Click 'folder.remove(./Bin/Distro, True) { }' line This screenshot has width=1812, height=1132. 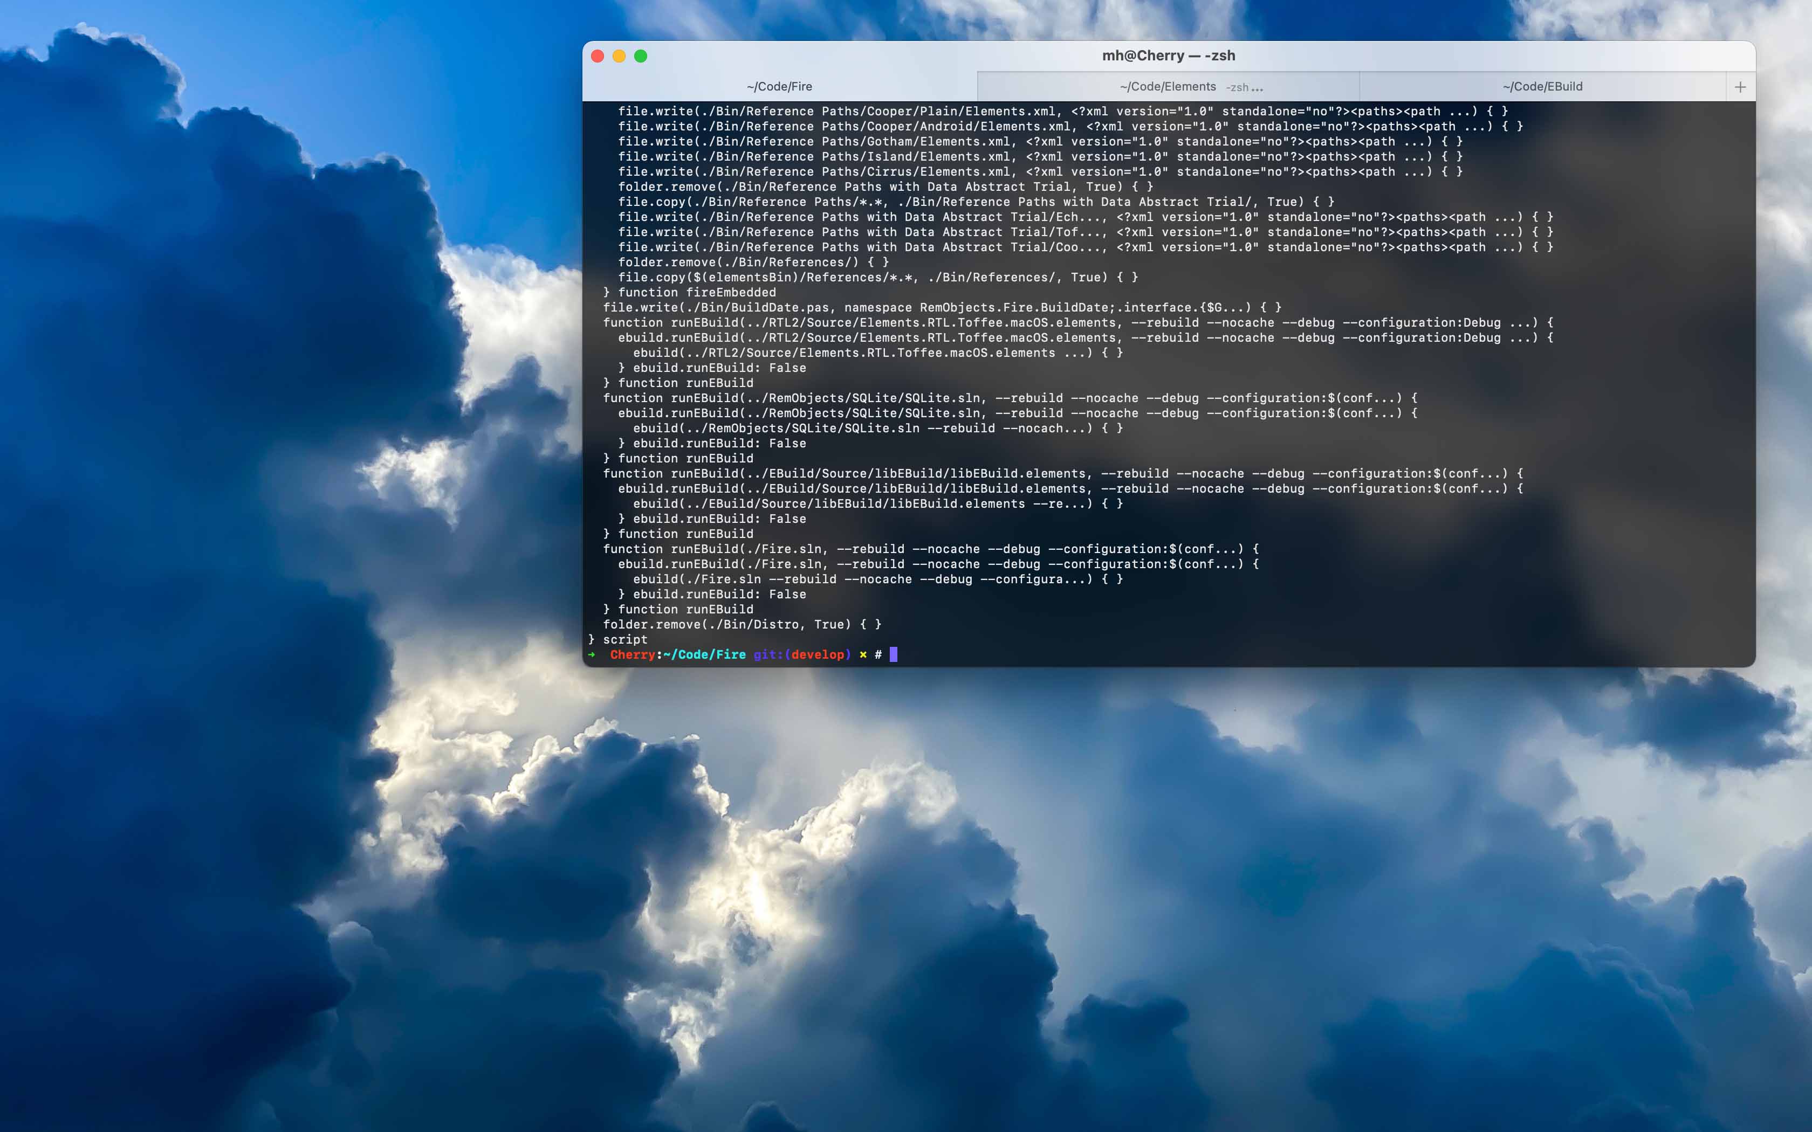(742, 624)
